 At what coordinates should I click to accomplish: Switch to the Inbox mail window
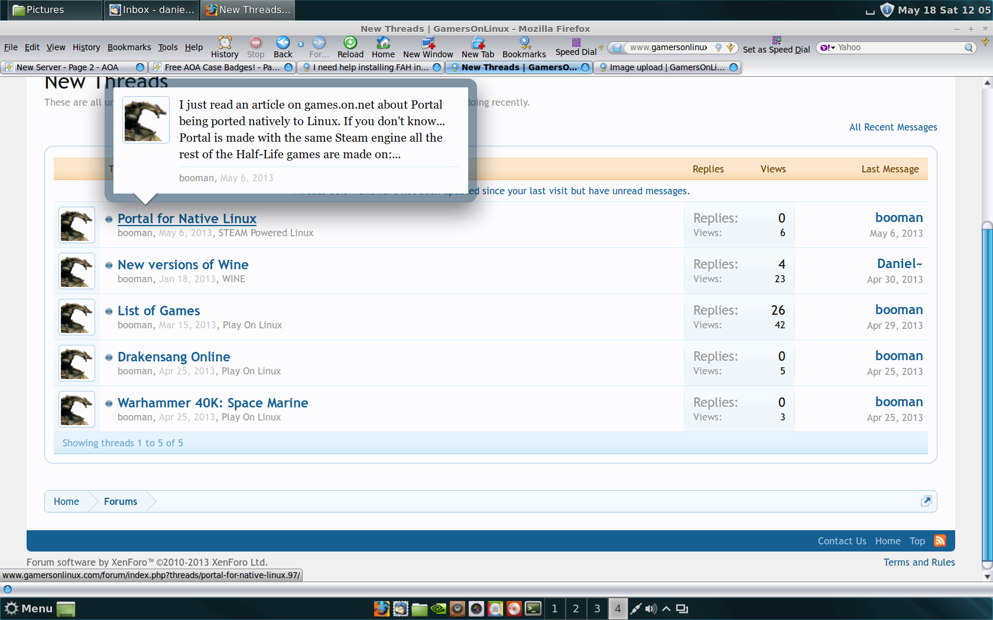(x=152, y=9)
